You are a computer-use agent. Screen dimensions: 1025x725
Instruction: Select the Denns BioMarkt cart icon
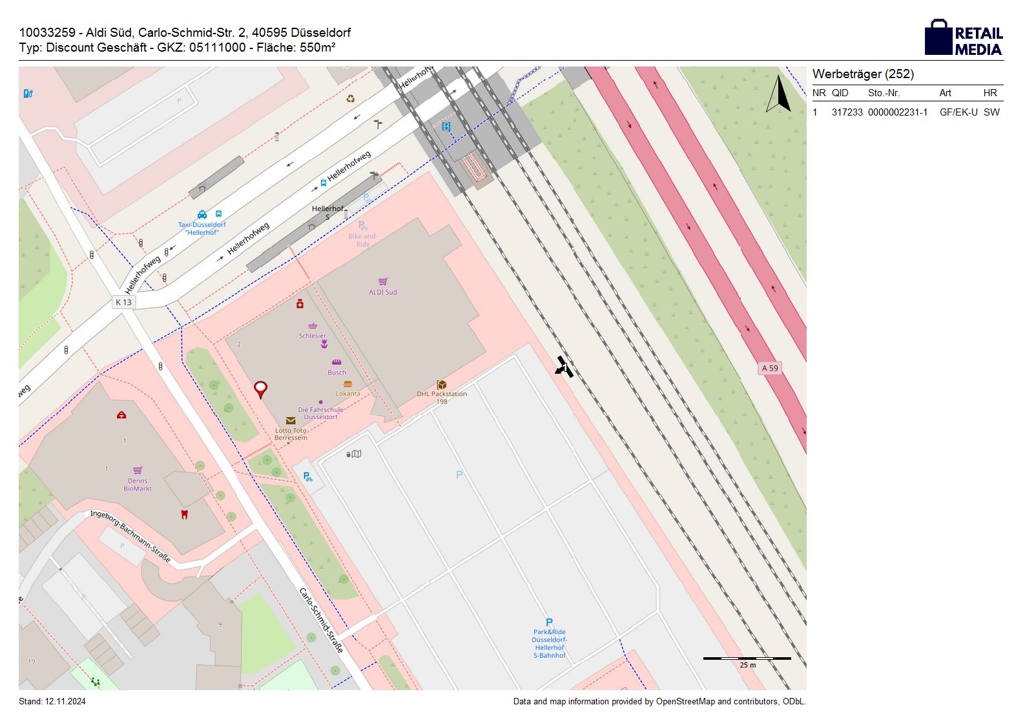coord(138,471)
